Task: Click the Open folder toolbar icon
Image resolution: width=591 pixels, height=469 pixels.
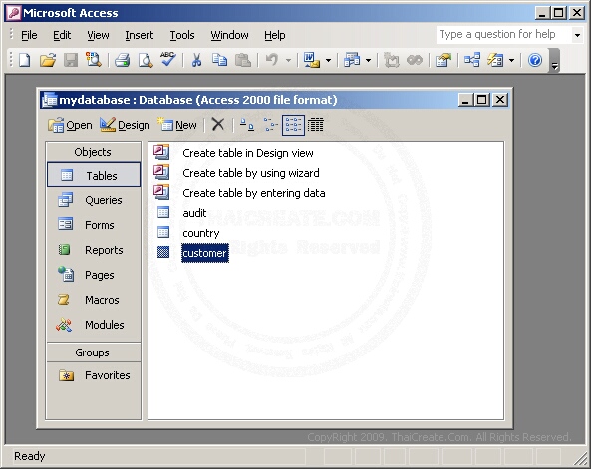Action: point(48,60)
